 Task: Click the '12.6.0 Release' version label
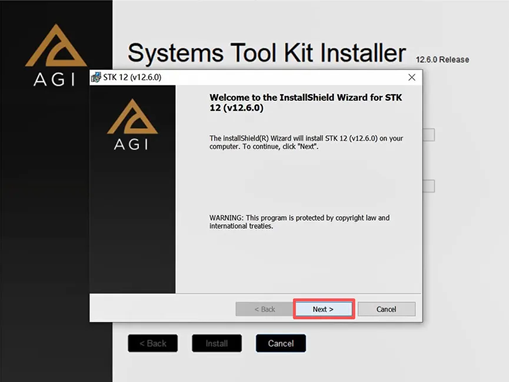coord(443,59)
